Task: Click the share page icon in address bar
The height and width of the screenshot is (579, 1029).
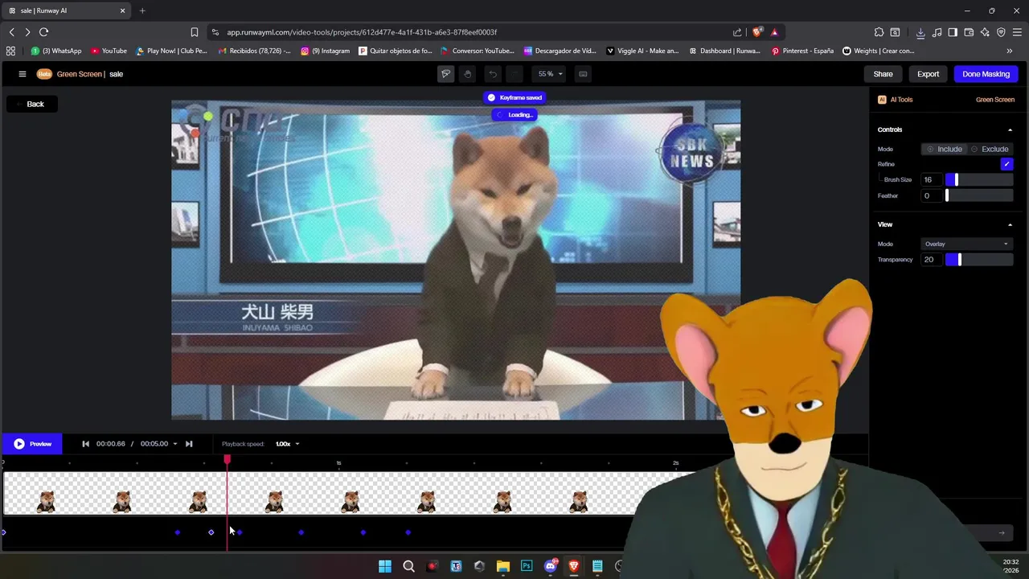Action: [737, 32]
